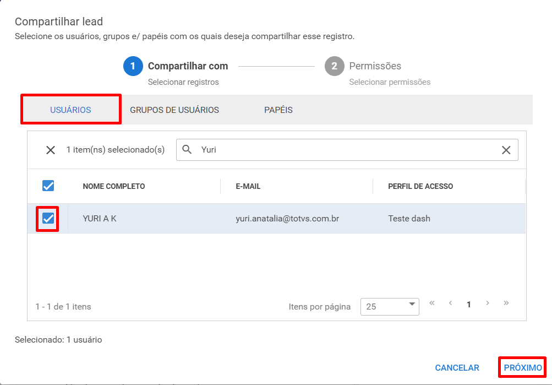Screen dimensions: 552x385
Task: Go to the next page arrow
Action: point(488,303)
